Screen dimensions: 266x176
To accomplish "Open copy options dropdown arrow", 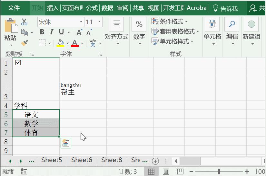I will coord(32,33).
